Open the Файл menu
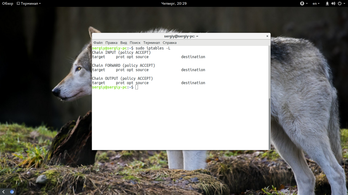Viewport: 348px width, 195px height. 98,43
